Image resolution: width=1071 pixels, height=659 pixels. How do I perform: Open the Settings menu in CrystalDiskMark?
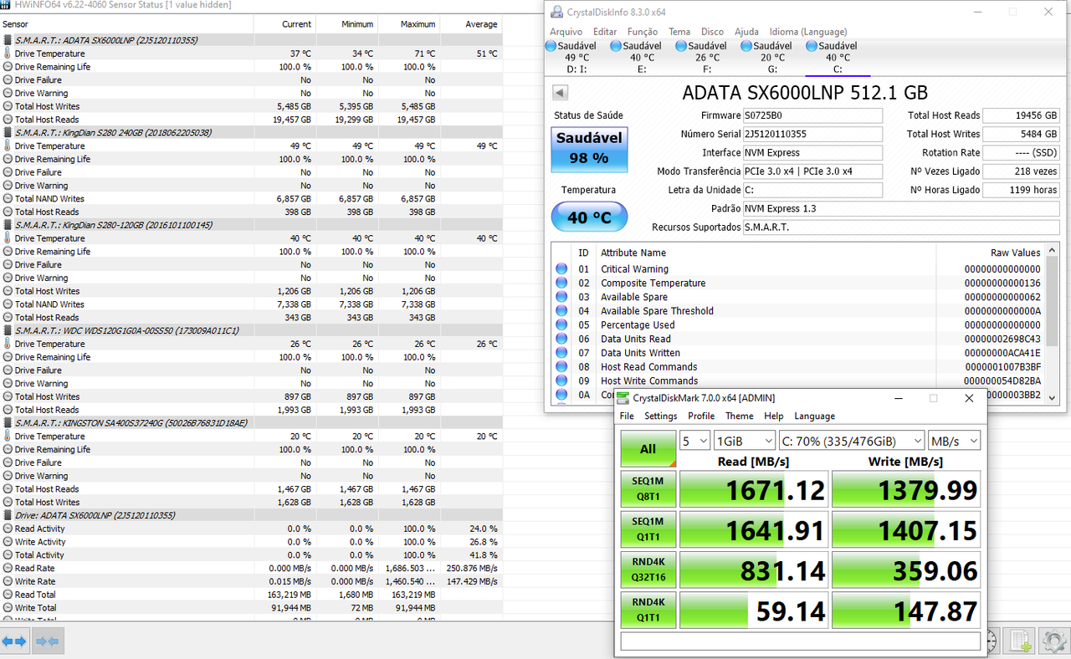point(661,416)
